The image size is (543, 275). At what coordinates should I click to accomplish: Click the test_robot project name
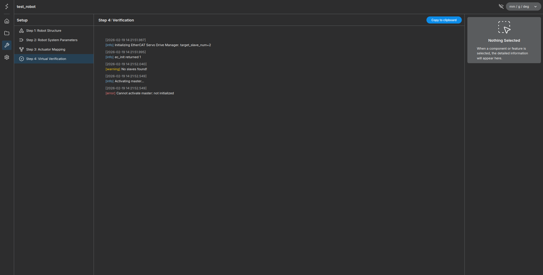click(26, 7)
